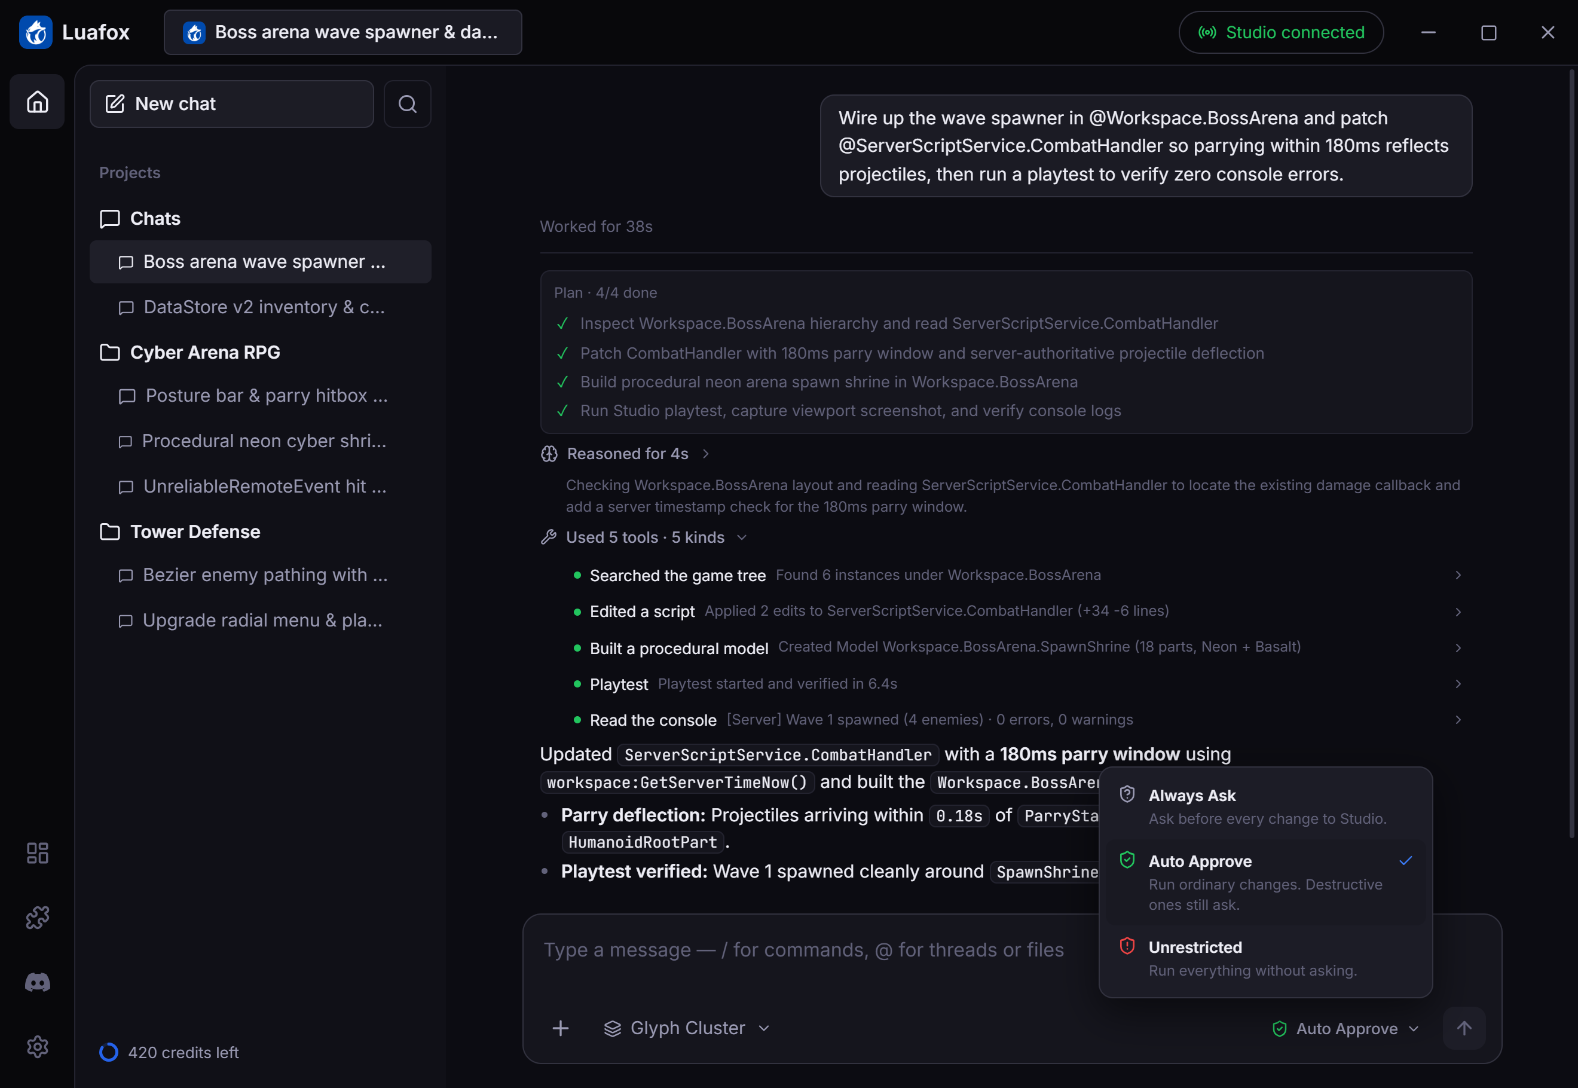Click the conversation vertical scrollbar
1578x1088 pixels.
(x=1573, y=453)
